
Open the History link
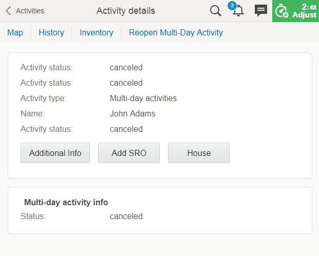pyautogui.click(x=51, y=32)
